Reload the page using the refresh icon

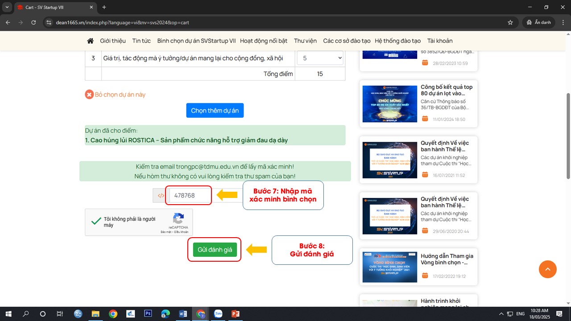click(x=33, y=22)
